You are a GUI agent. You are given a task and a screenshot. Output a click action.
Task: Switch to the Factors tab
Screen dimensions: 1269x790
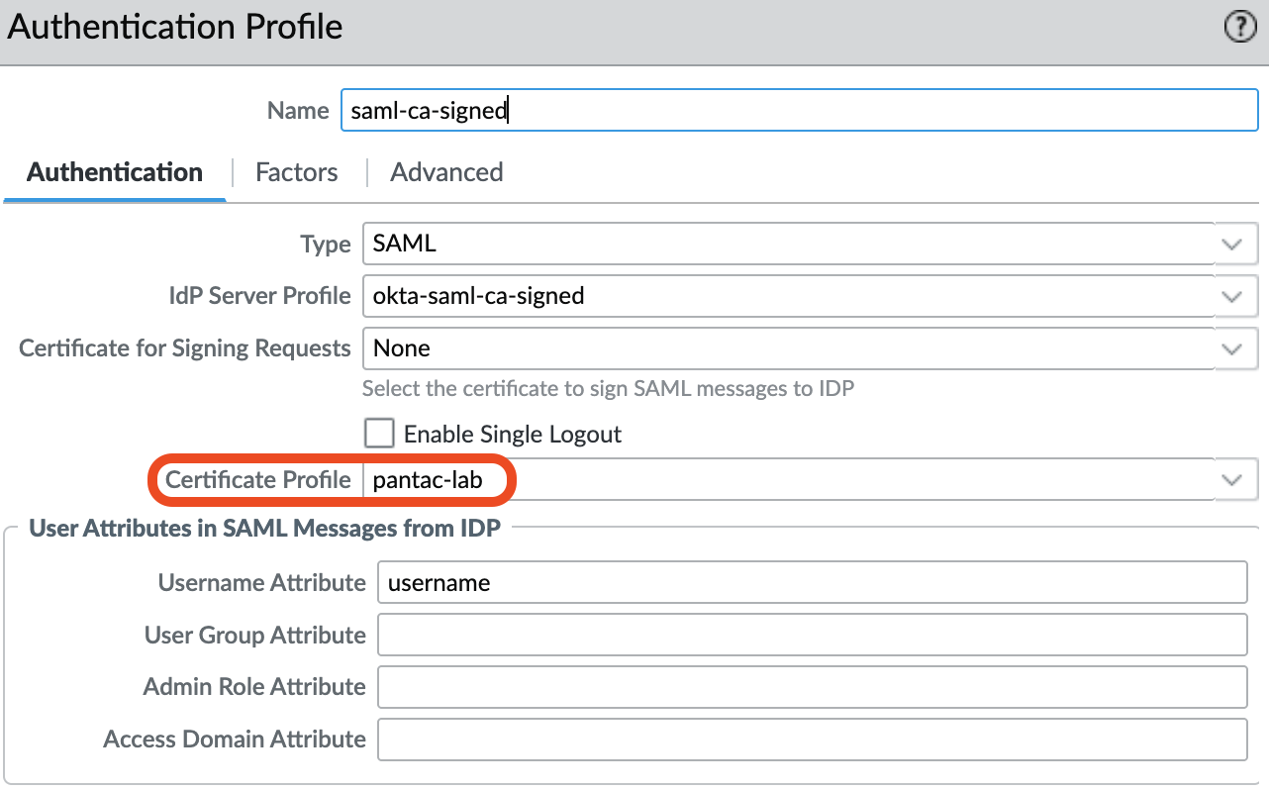click(296, 172)
